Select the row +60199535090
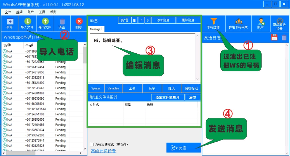 pyautogui.click(x=42, y=98)
